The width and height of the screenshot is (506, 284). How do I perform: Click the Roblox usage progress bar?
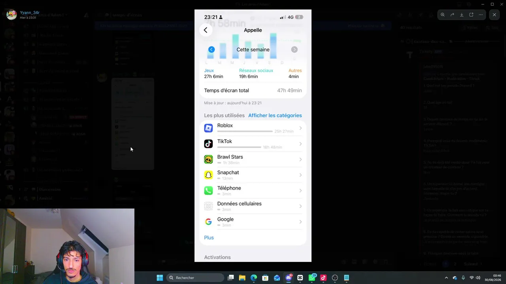[x=245, y=131]
